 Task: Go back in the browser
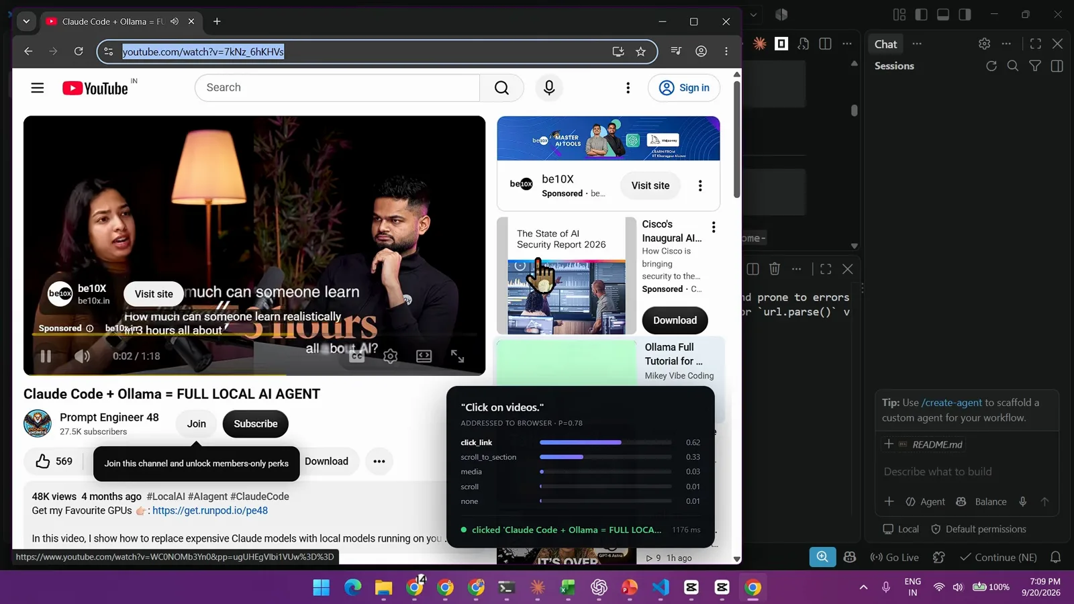(x=28, y=52)
